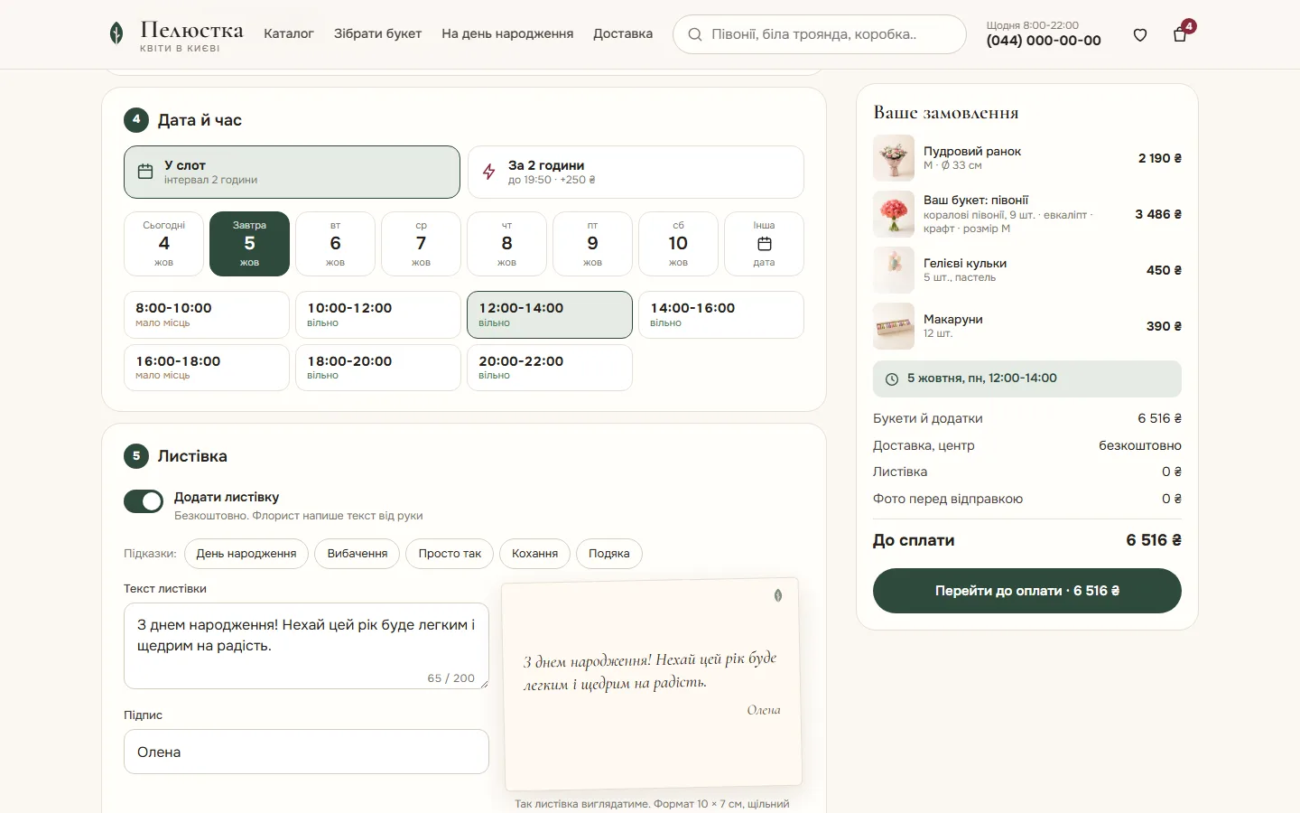This screenshot has width=1300, height=813.
Task: Click Перейти до оплати button
Action: coord(1027,591)
